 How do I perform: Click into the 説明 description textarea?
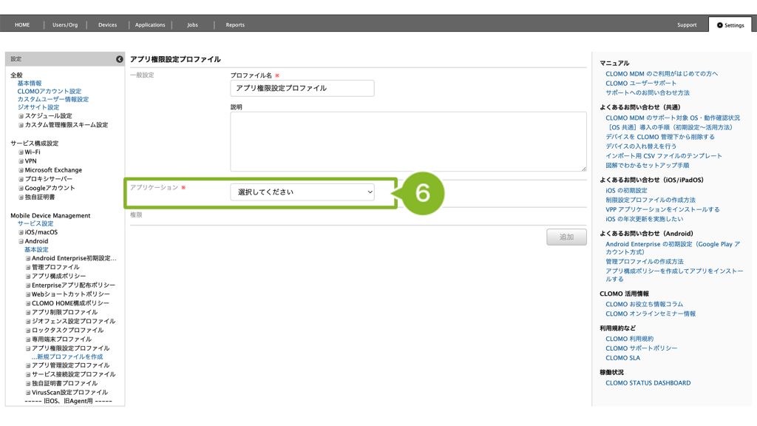(x=408, y=142)
